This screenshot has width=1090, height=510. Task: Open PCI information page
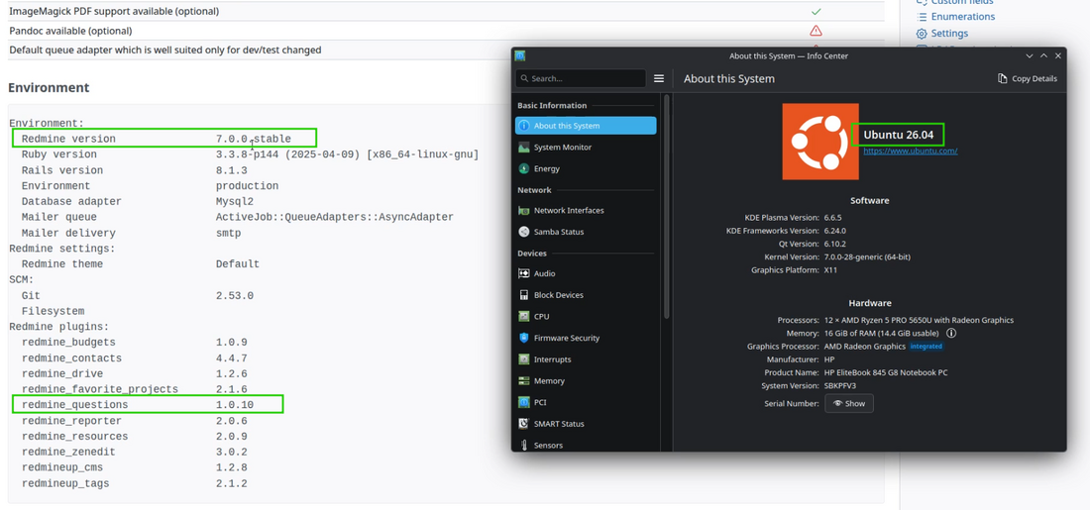(586, 402)
